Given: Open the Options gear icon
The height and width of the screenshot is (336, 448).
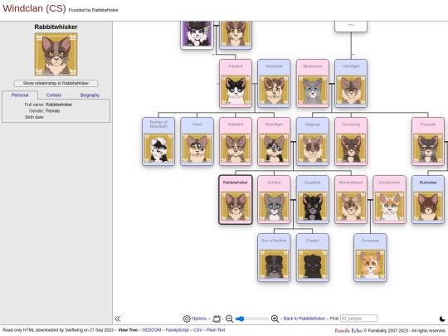Looking at the screenshot, I should pyautogui.click(x=187, y=319).
